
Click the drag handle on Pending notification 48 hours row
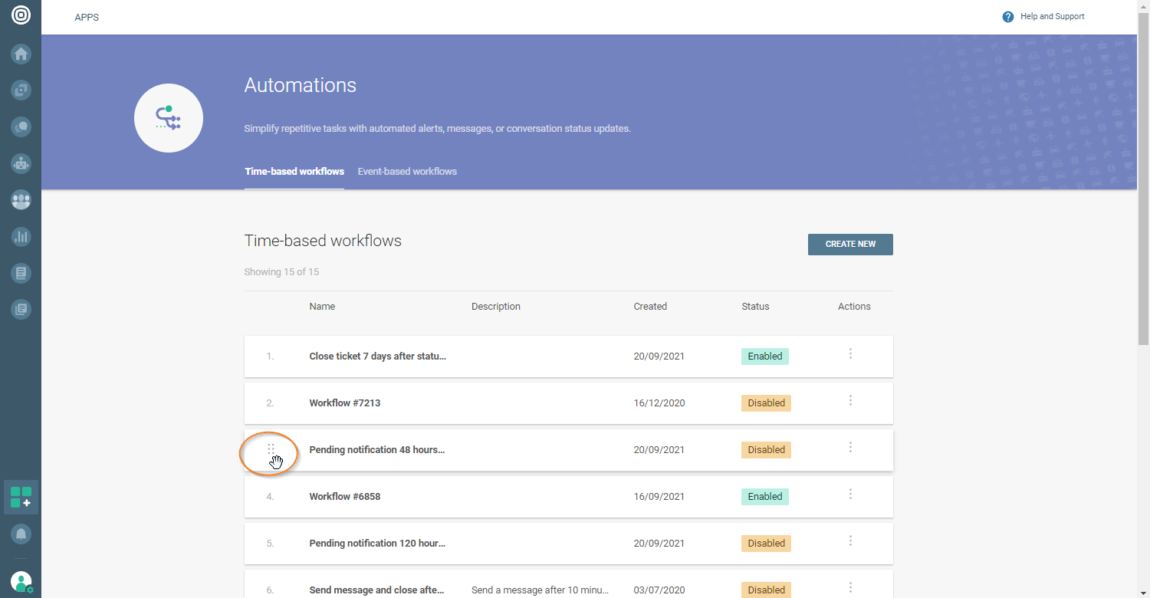(271, 449)
